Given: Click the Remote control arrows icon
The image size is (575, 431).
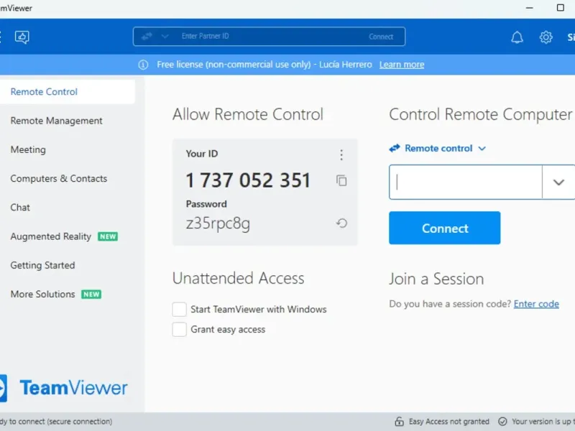Looking at the screenshot, I should 395,148.
